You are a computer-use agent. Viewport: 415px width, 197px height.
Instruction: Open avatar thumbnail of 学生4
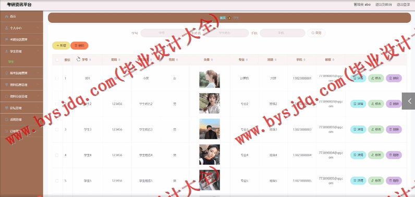point(210,154)
